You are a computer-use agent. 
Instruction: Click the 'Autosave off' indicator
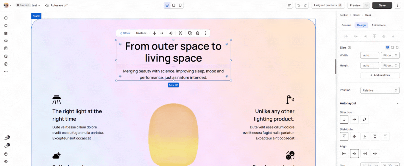(x=56, y=5)
